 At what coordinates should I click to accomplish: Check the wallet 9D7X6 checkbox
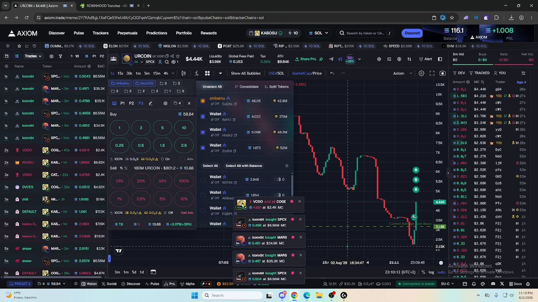coord(203,179)
